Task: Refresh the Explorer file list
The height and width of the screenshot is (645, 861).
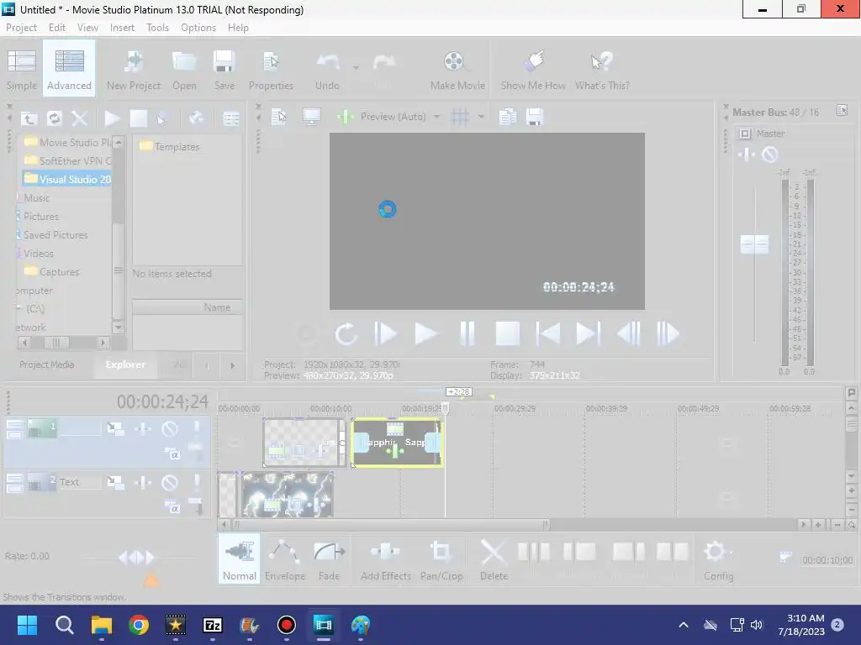Action: click(55, 118)
